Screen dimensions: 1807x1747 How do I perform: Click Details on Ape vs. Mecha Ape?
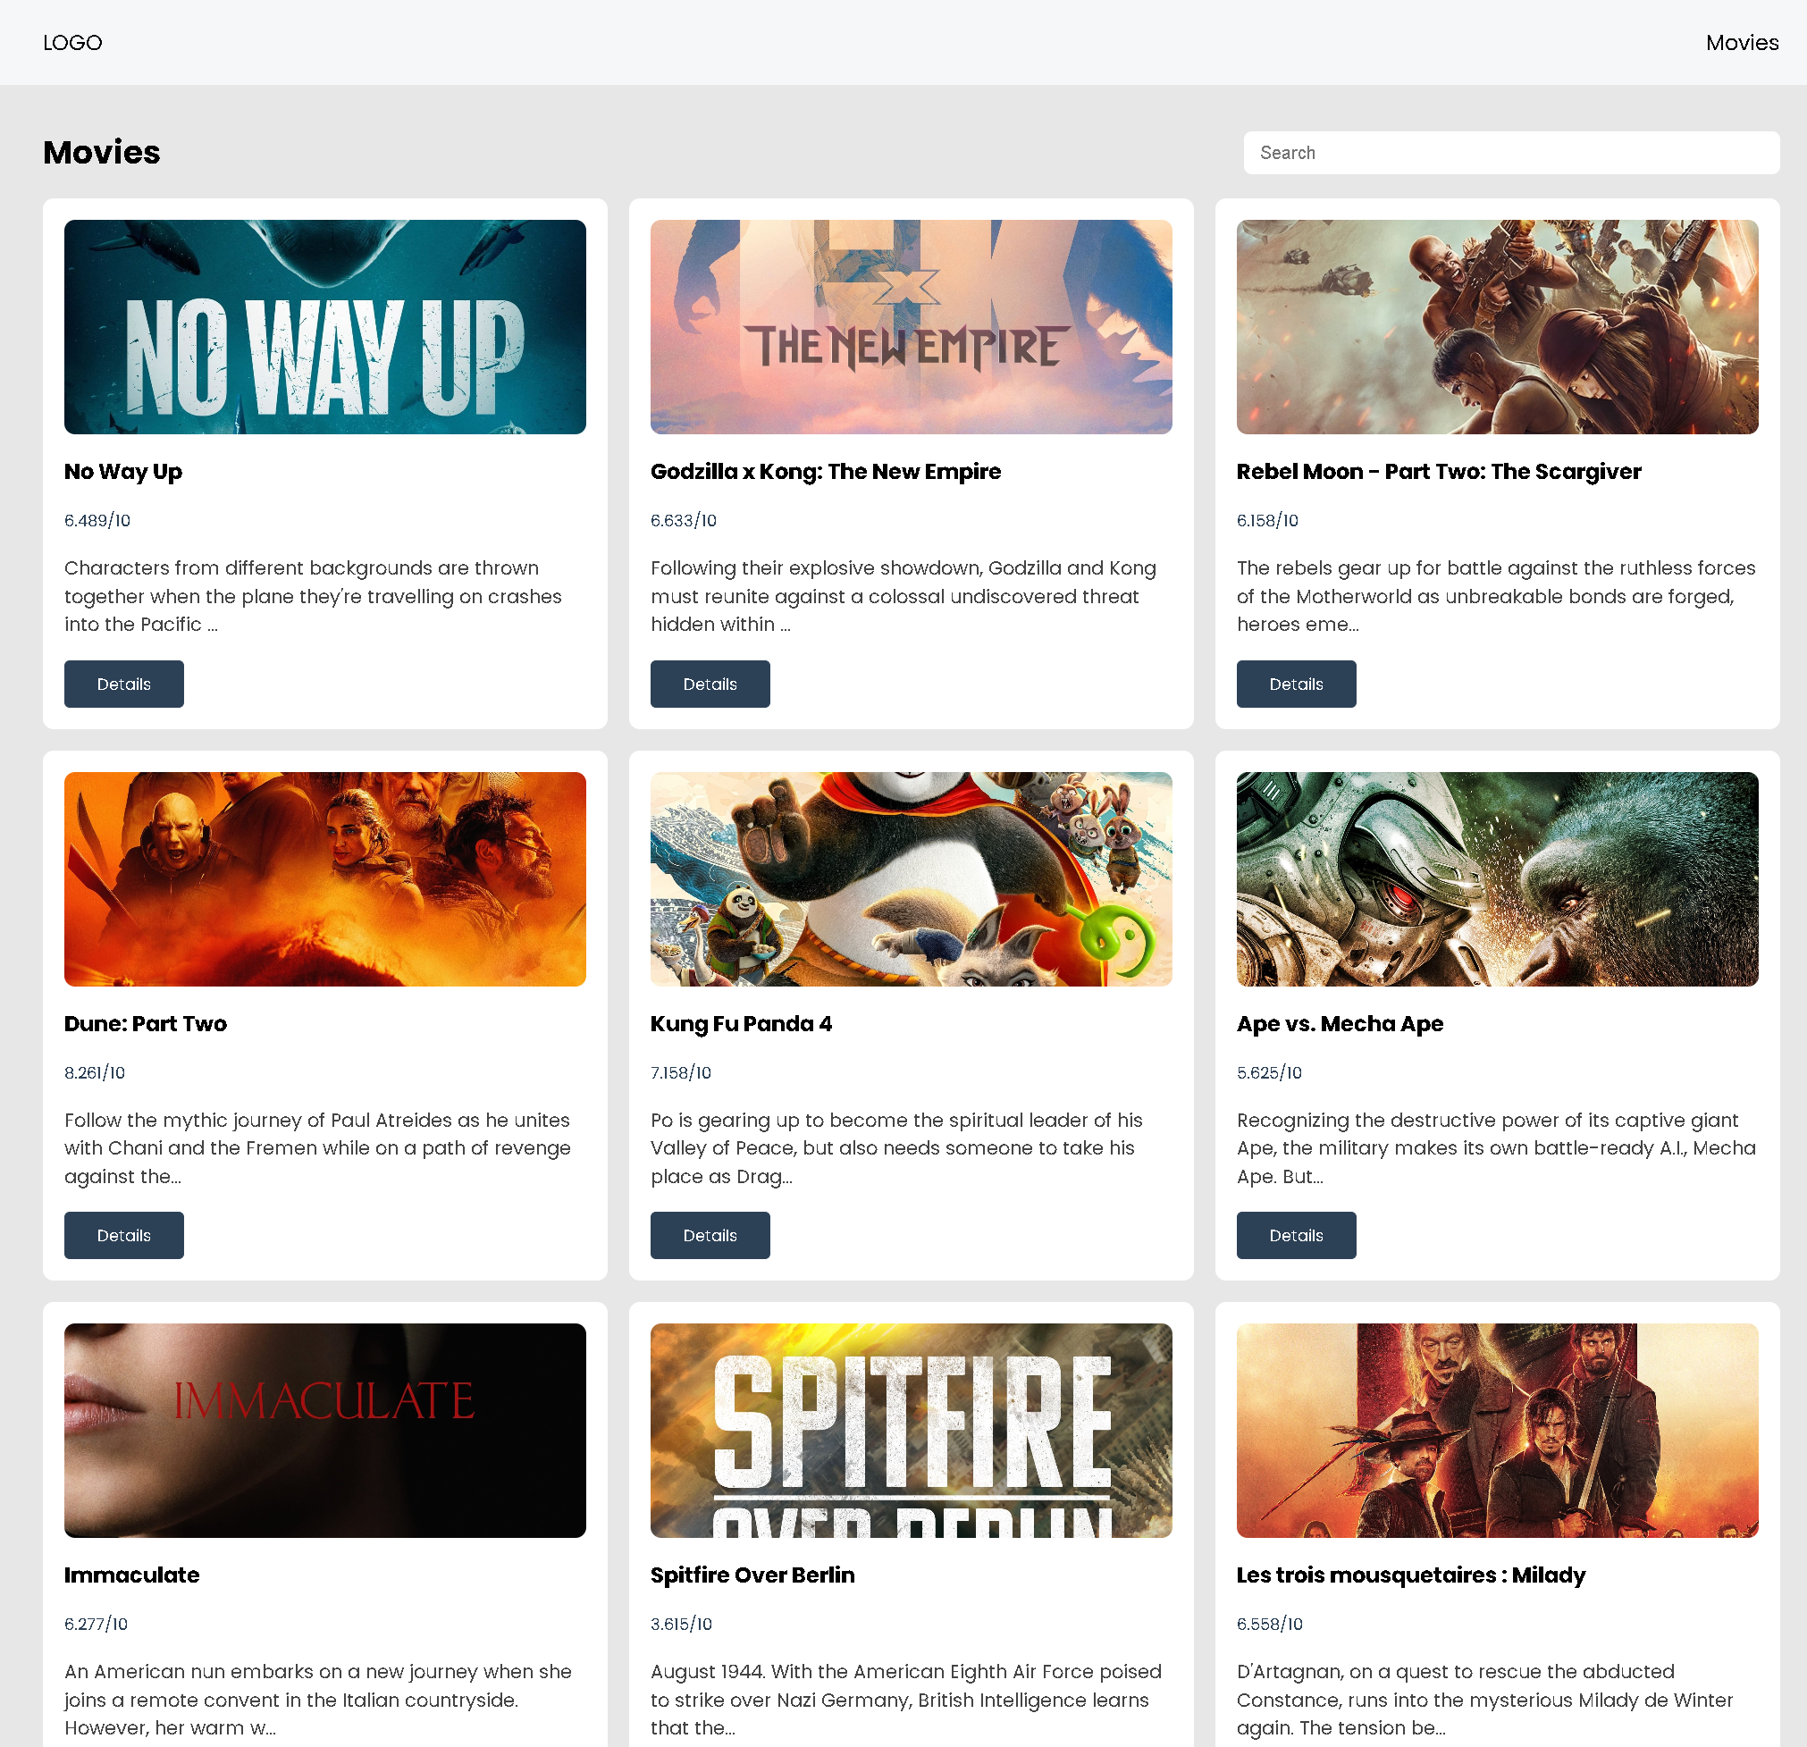[1296, 1234]
